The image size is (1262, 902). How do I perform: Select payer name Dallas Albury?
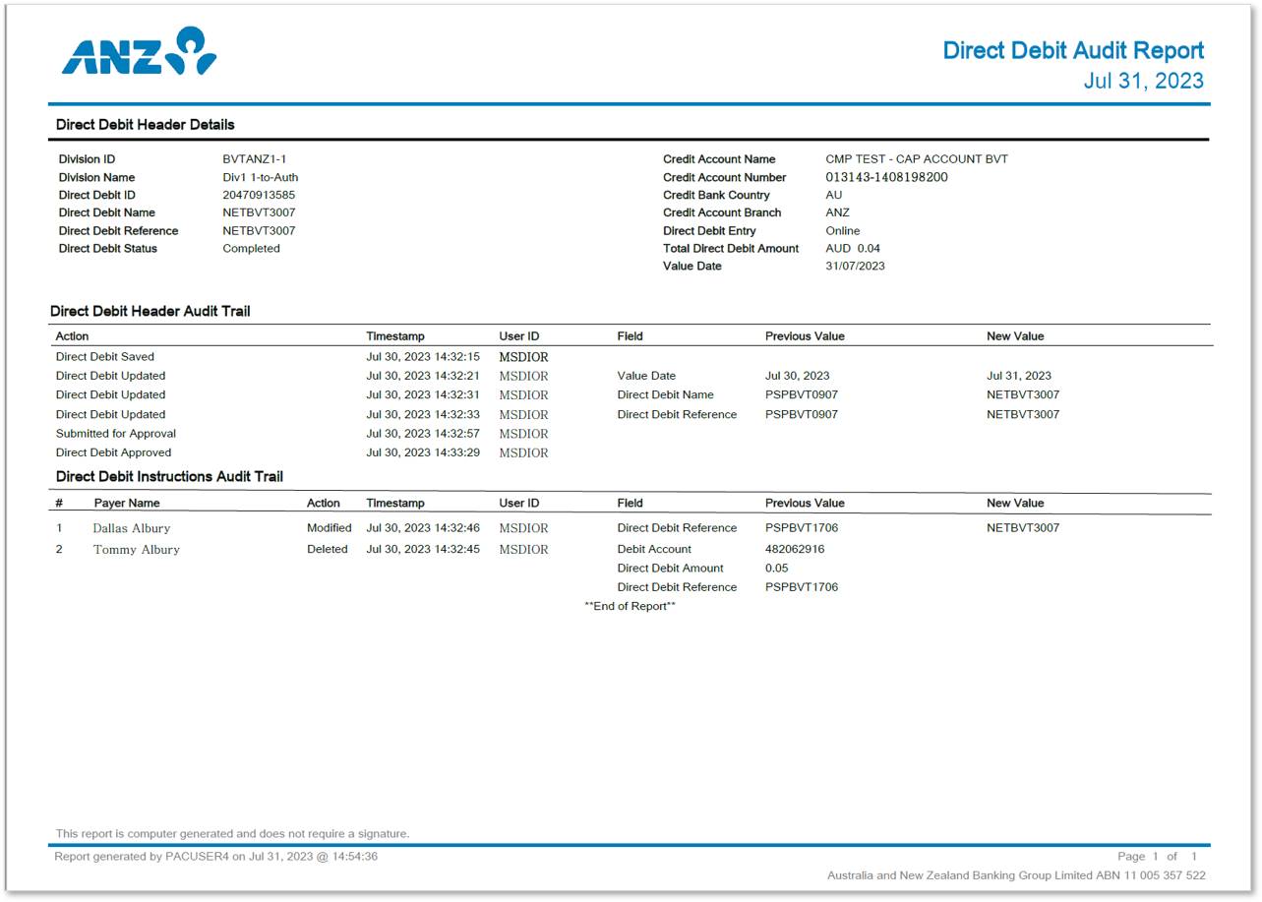coord(129,528)
